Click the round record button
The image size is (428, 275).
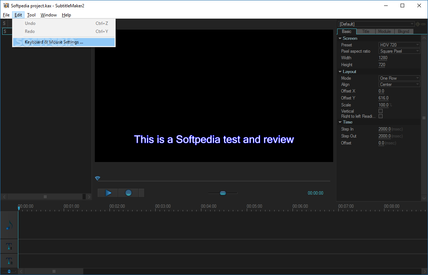[128, 193]
